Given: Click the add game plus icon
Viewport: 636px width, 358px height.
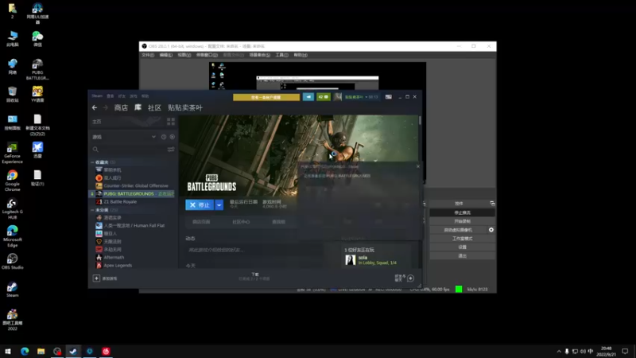Looking at the screenshot, I should click(96, 278).
